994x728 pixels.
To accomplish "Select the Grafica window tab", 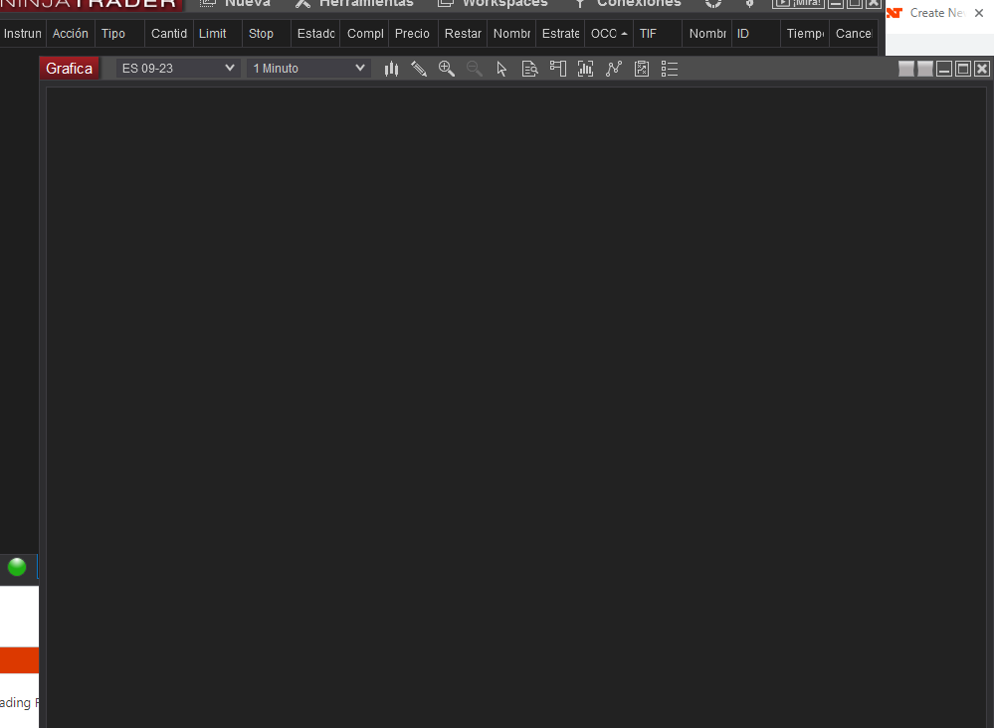I will pyautogui.click(x=69, y=69).
